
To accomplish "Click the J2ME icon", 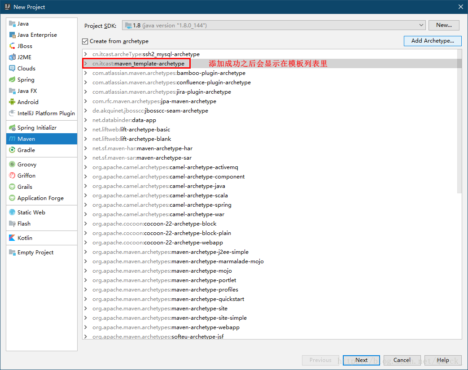I will coord(12,57).
